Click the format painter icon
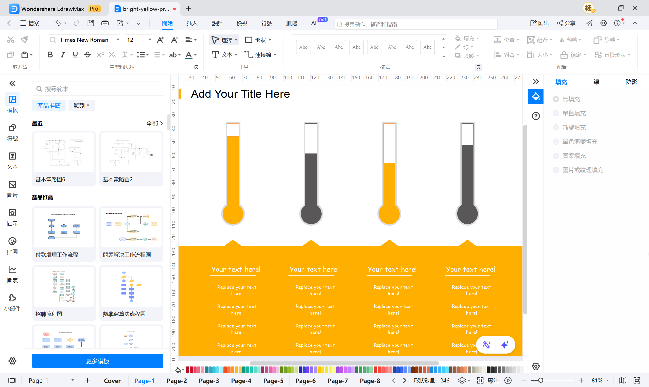The width and height of the screenshot is (649, 387). tap(25, 40)
